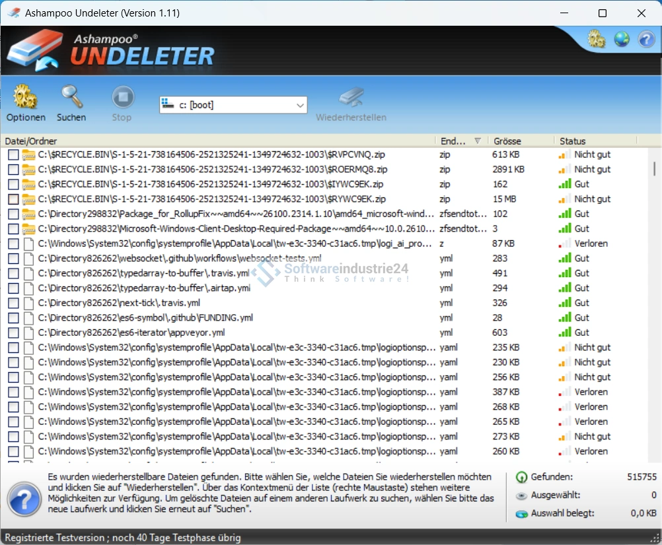Click zip folder icon of $IYWC9EK.zip

click(28, 184)
